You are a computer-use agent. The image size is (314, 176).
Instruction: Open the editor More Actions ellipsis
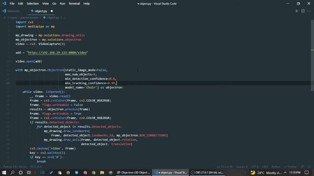point(309,11)
